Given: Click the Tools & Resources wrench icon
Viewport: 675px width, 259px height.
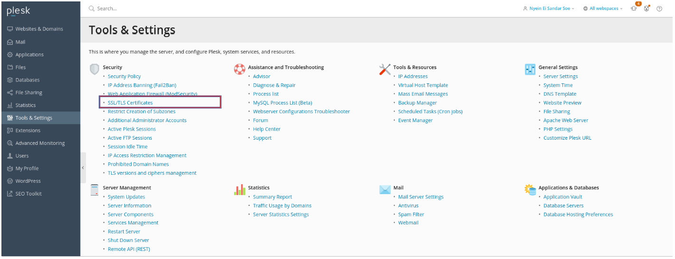Looking at the screenshot, I should [385, 69].
